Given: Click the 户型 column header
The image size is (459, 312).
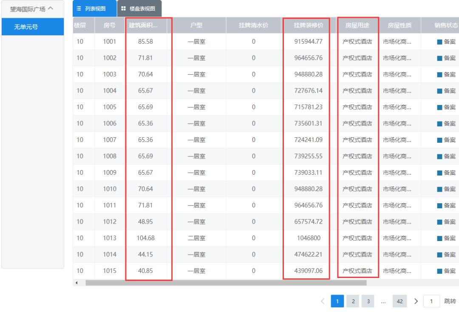Looking at the screenshot, I should 196,25.
